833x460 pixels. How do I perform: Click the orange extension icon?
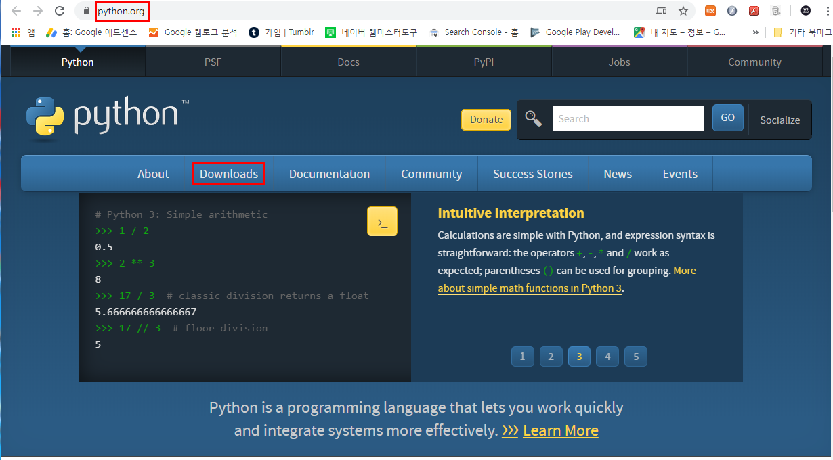point(710,11)
